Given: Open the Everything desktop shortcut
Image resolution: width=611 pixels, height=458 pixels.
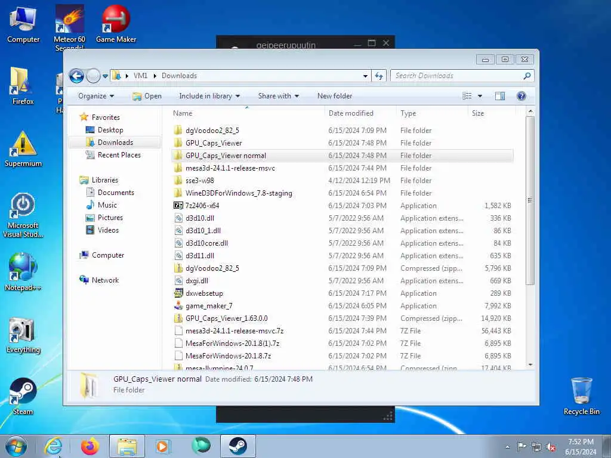Looking at the screenshot, I should click(23, 335).
